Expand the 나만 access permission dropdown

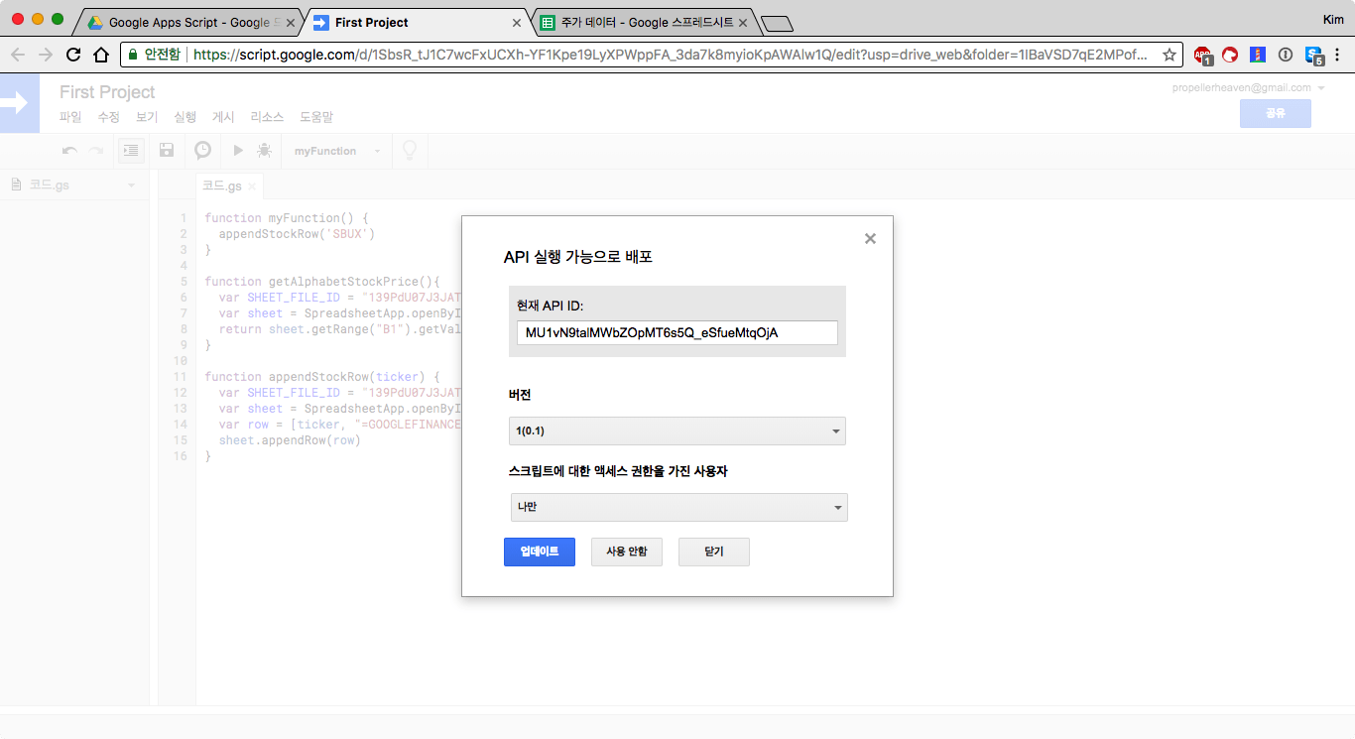coord(678,507)
